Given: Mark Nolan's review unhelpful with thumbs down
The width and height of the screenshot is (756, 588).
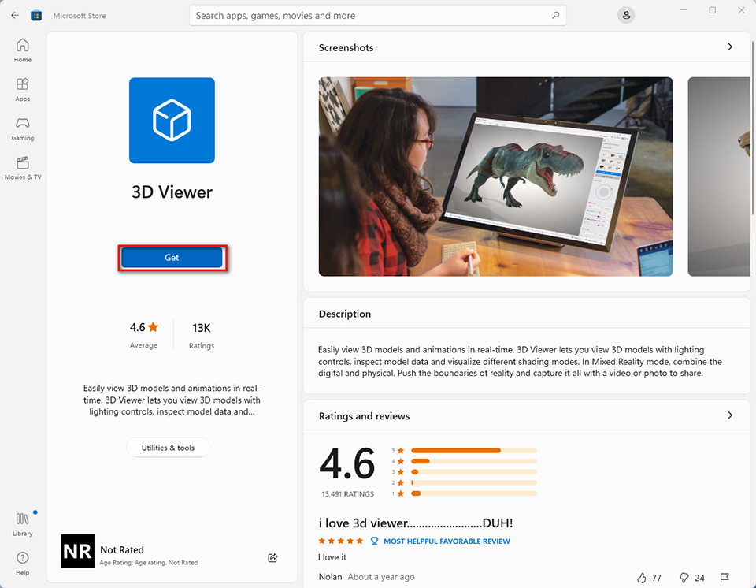Looking at the screenshot, I should point(684,578).
